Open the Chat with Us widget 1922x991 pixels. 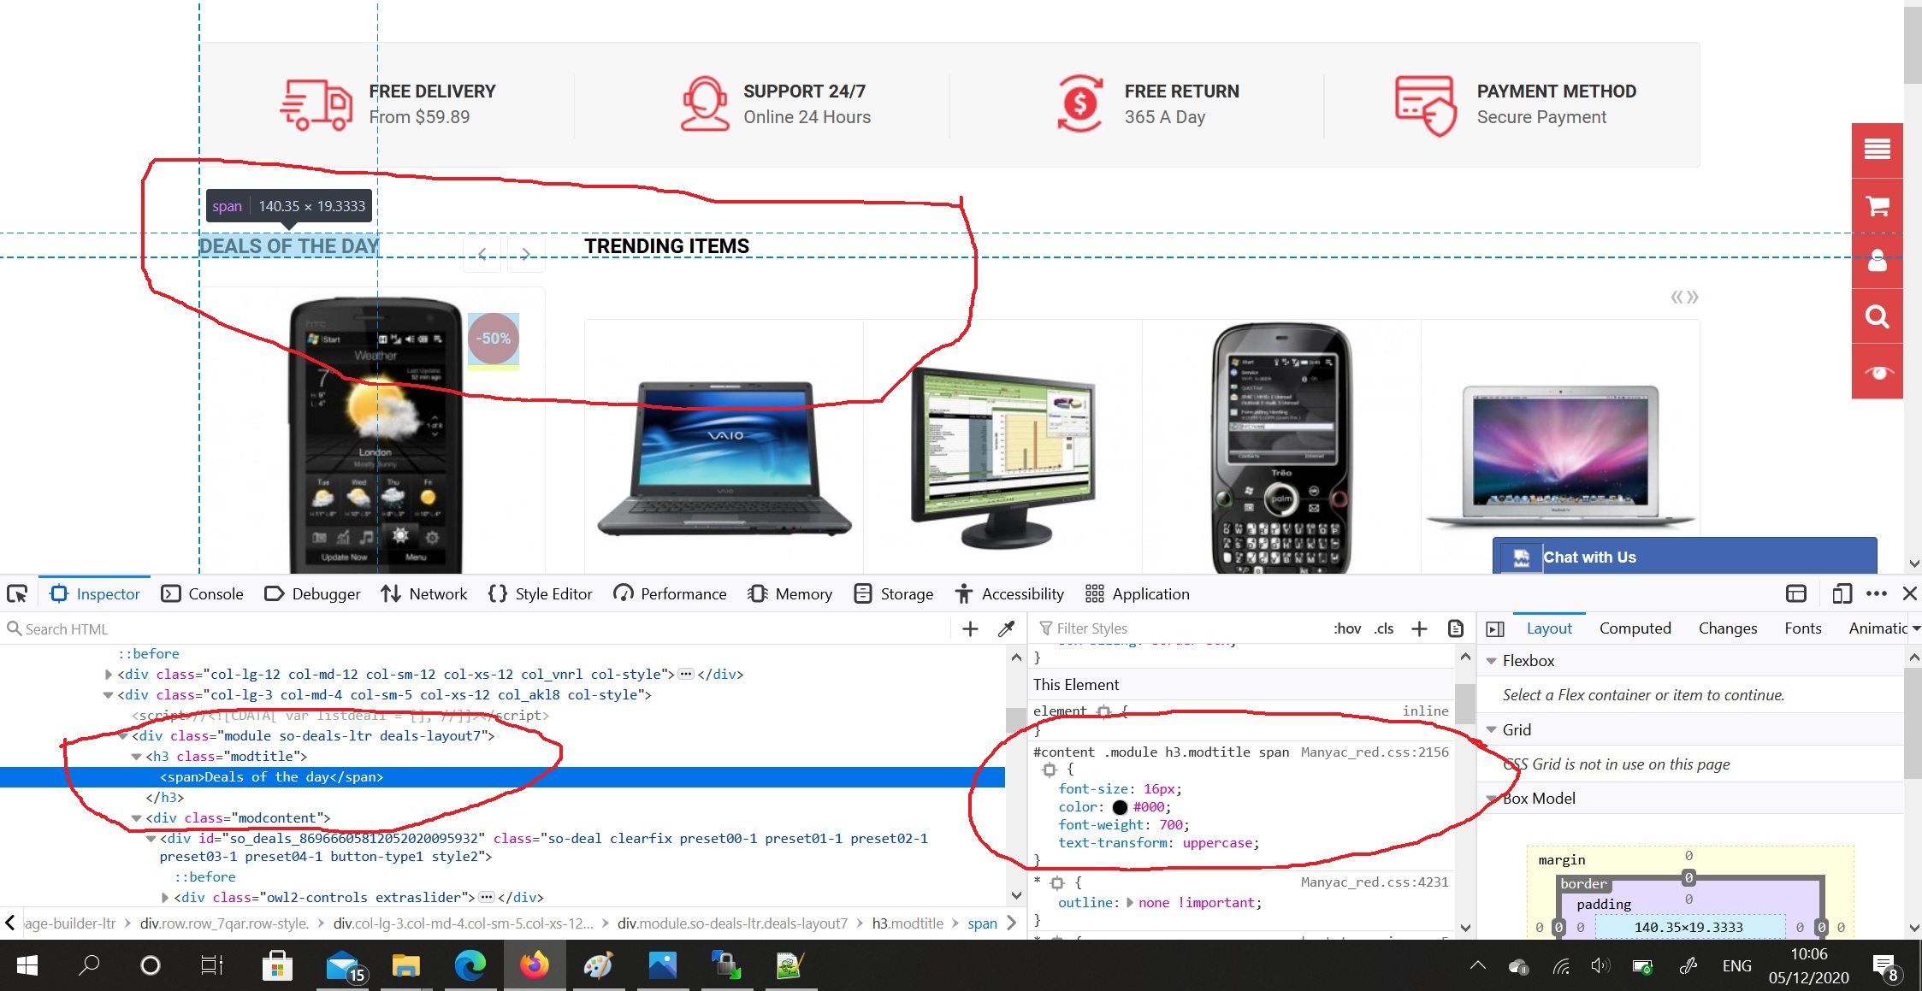tap(1684, 557)
